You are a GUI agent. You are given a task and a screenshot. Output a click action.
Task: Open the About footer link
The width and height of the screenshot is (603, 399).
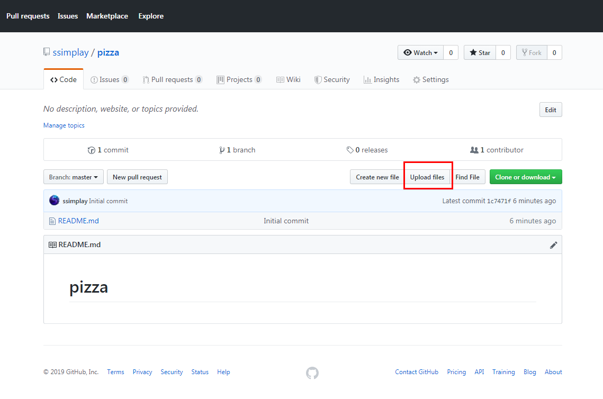click(553, 372)
